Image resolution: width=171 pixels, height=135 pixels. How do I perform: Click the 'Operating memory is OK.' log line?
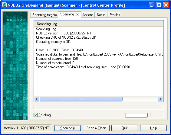pyautogui.click(x=54, y=42)
